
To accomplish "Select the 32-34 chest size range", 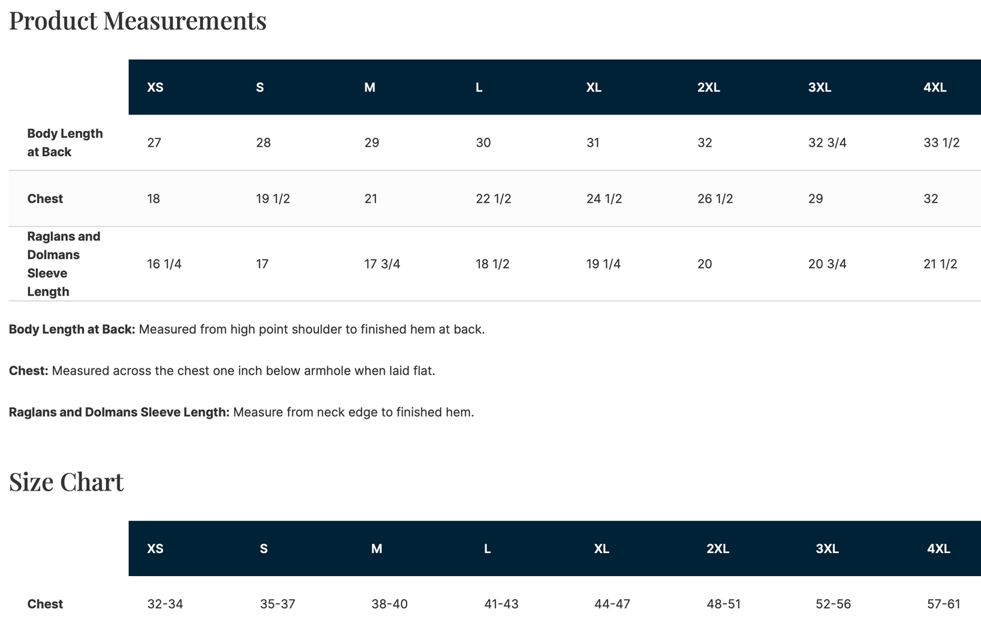I will [x=166, y=604].
